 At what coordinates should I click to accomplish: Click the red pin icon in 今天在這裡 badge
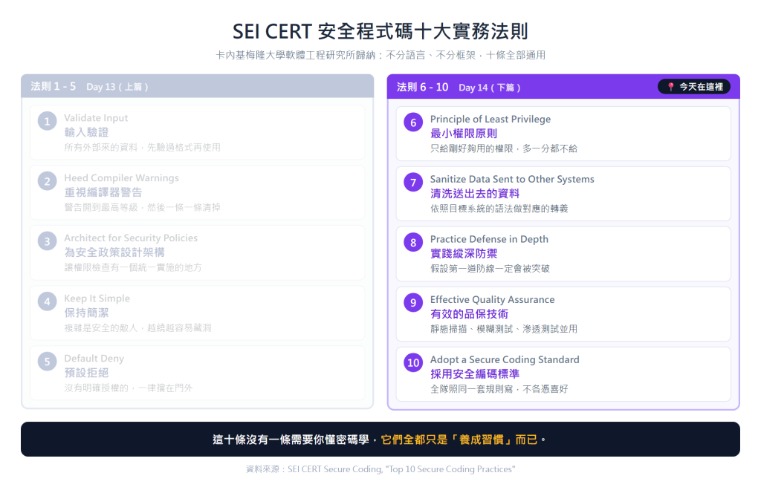point(671,87)
